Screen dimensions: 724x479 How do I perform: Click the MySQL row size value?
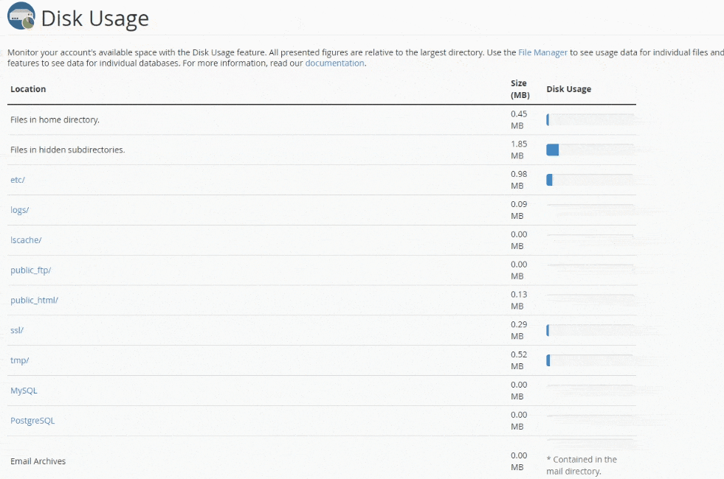click(x=519, y=391)
